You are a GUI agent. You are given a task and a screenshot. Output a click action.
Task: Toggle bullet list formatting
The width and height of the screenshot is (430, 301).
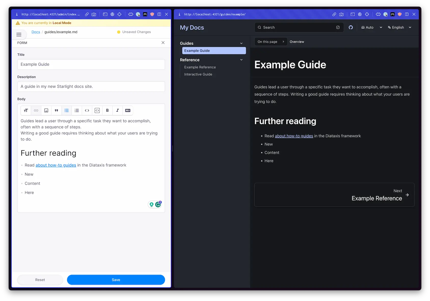click(66, 110)
